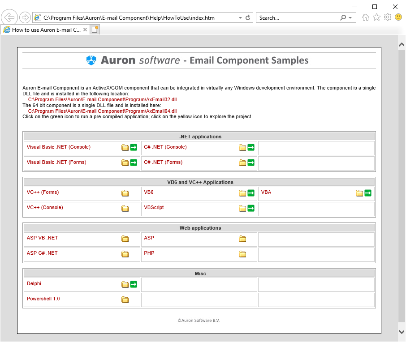Image resolution: width=406 pixels, height=342 pixels.
Task: Open the VBScript project folder icon
Action: [242, 208]
